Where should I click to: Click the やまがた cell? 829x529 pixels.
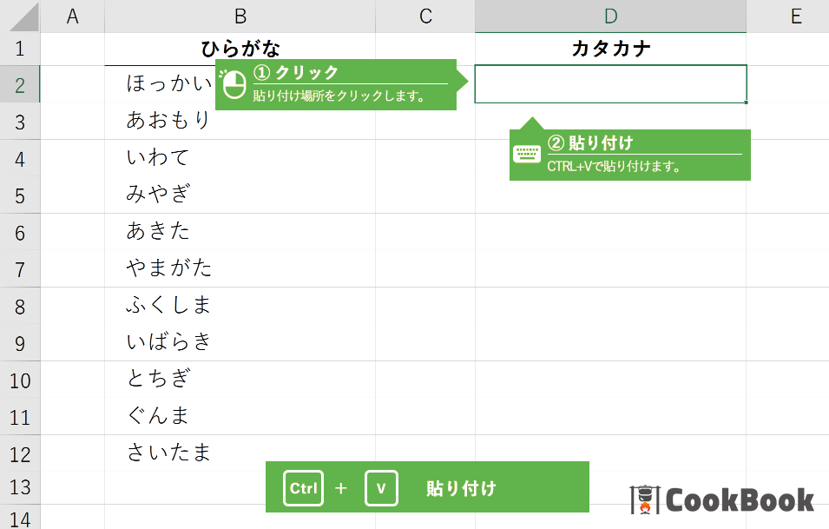click(x=240, y=269)
